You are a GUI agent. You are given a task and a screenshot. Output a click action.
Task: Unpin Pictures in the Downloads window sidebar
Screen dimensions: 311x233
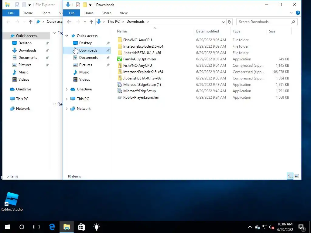[108, 65]
